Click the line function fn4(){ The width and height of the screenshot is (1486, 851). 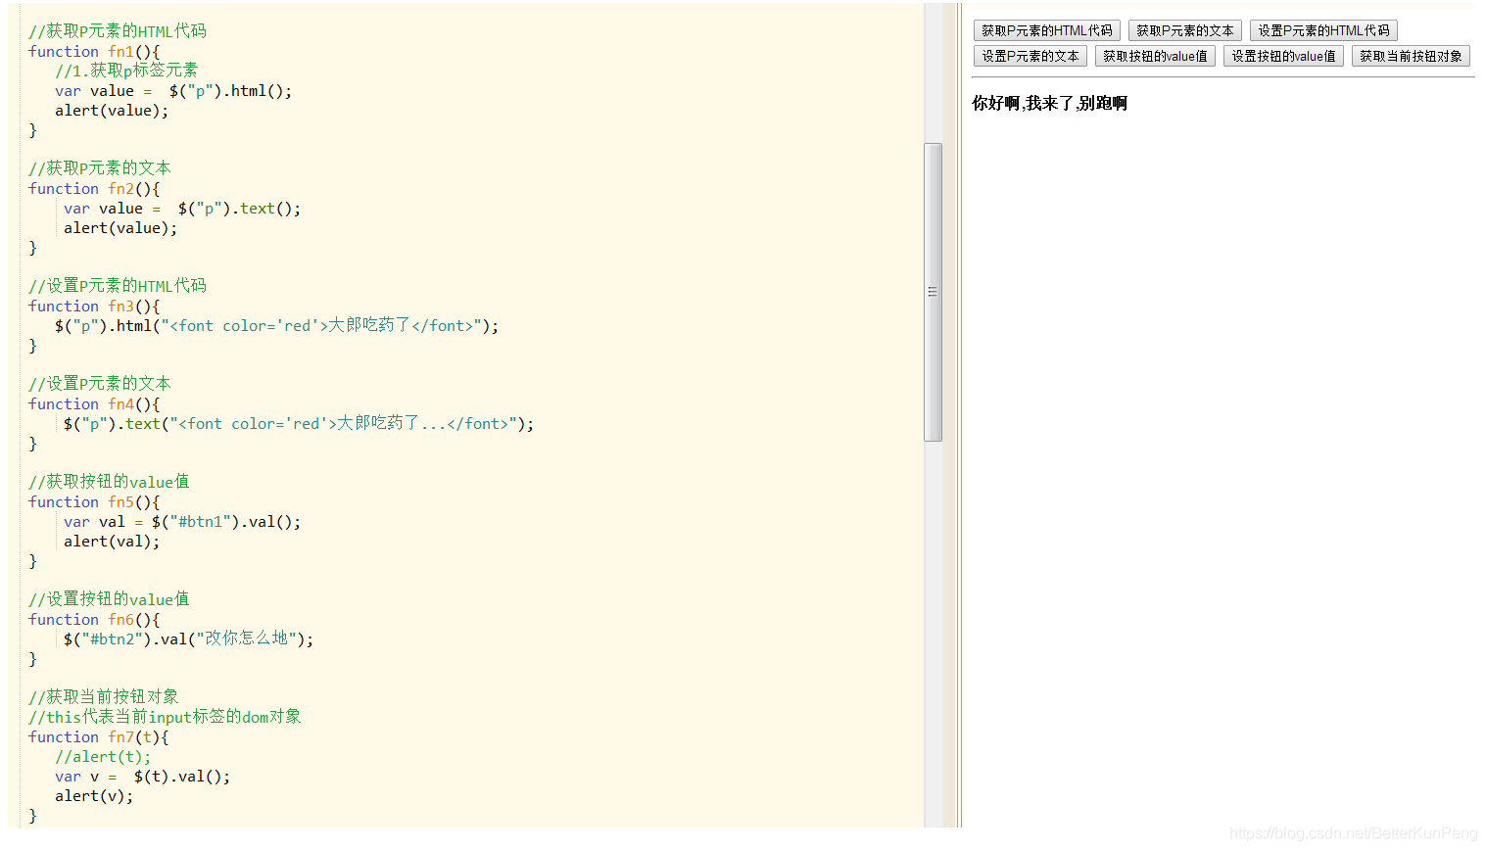94,403
